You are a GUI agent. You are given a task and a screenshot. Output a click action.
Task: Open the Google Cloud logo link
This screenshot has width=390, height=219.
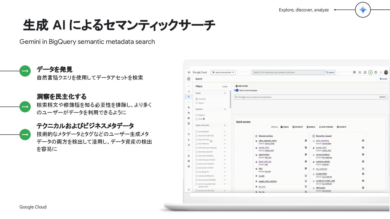200,72
